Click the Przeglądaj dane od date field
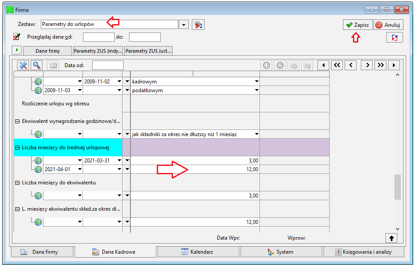Screen dimensions: 414x266 99,37
